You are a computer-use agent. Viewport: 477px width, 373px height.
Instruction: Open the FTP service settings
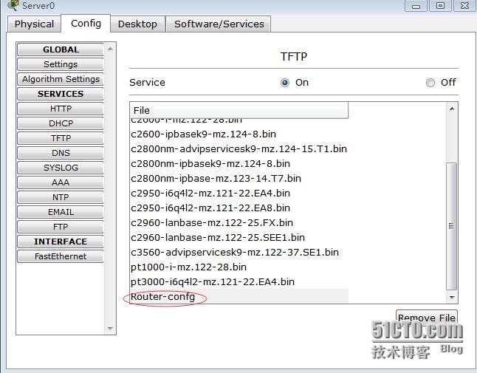pos(61,226)
